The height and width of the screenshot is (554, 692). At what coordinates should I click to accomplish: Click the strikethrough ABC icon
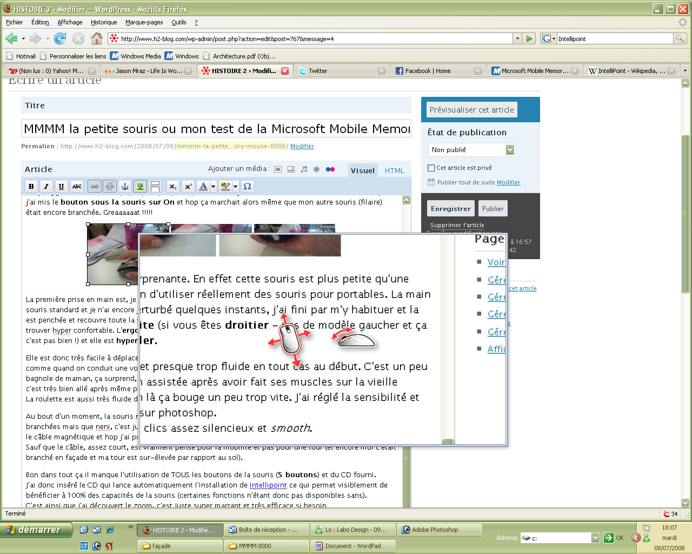click(77, 187)
